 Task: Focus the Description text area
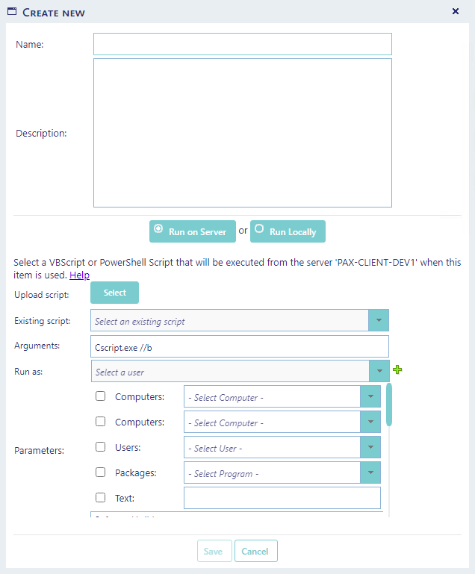(242, 133)
